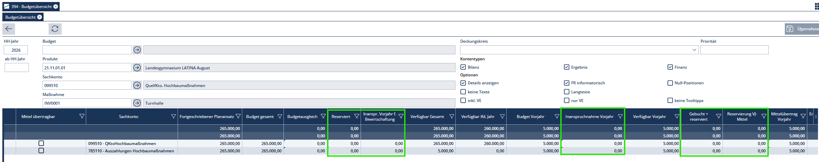Screen dimensions: 819x162
Task: Uncheck the Bilanz checkbox
Action: click(463, 67)
